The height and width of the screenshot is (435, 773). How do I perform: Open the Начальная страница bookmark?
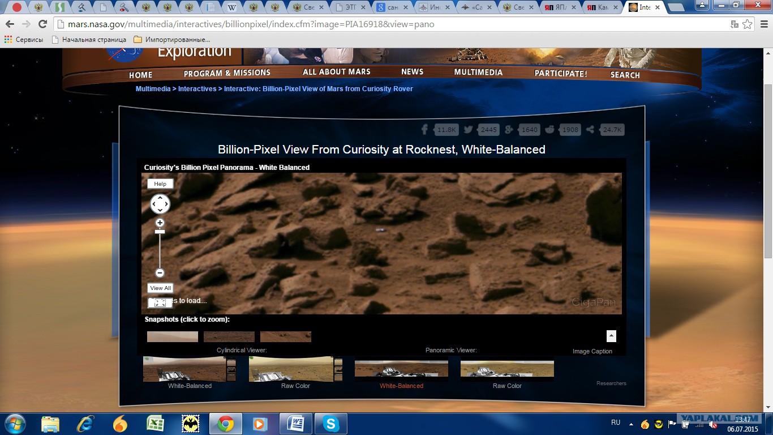click(89, 40)
